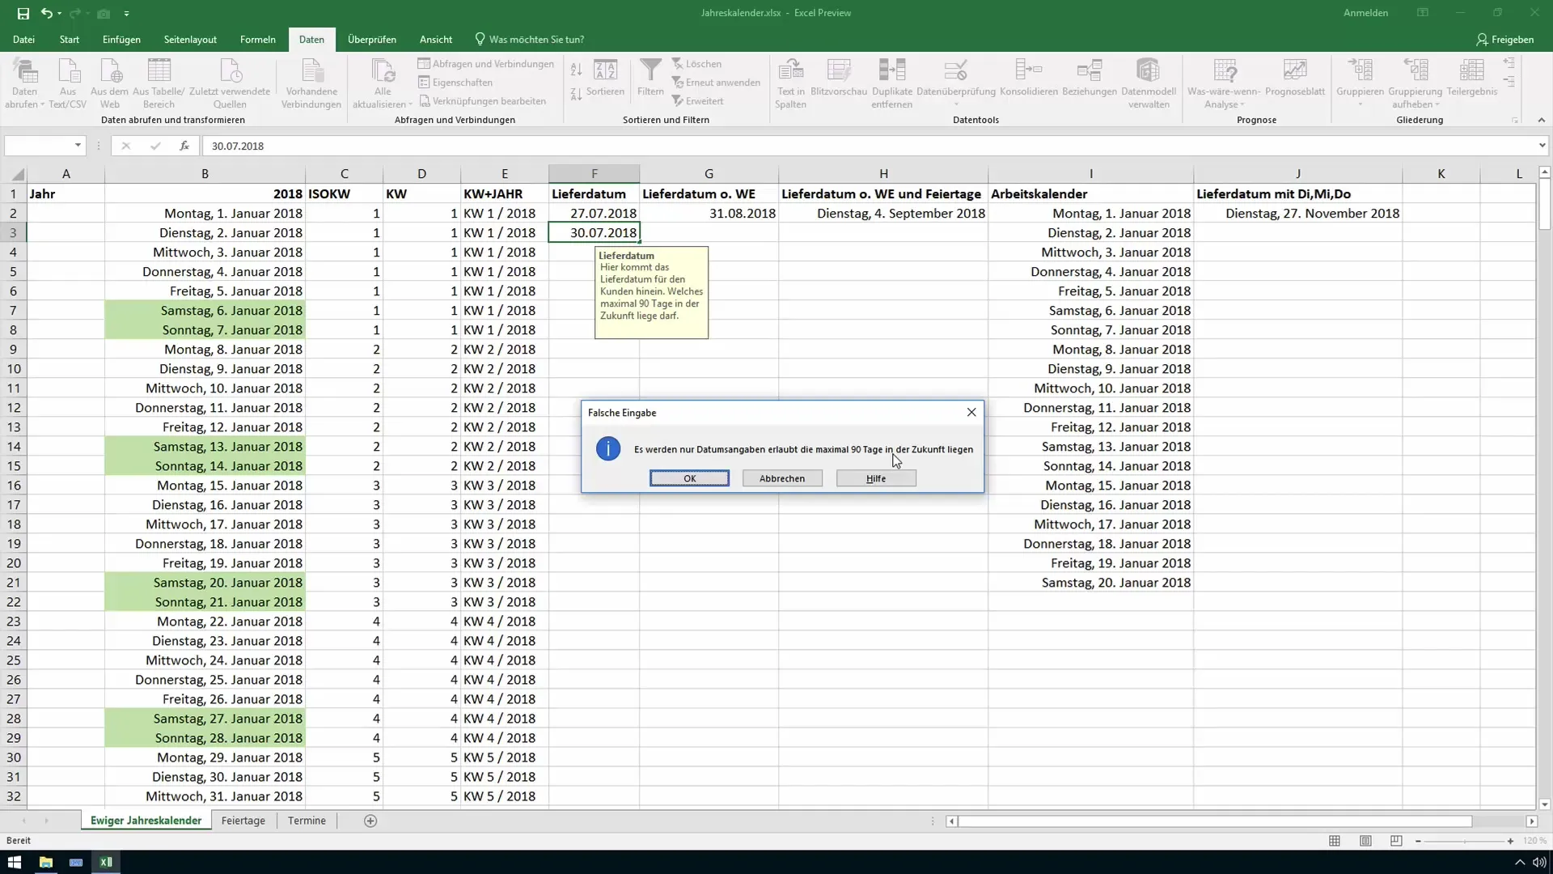Expand the Name Box dropdown arrow
Screen dimensions: 1553x874
[x=78, y=146]
